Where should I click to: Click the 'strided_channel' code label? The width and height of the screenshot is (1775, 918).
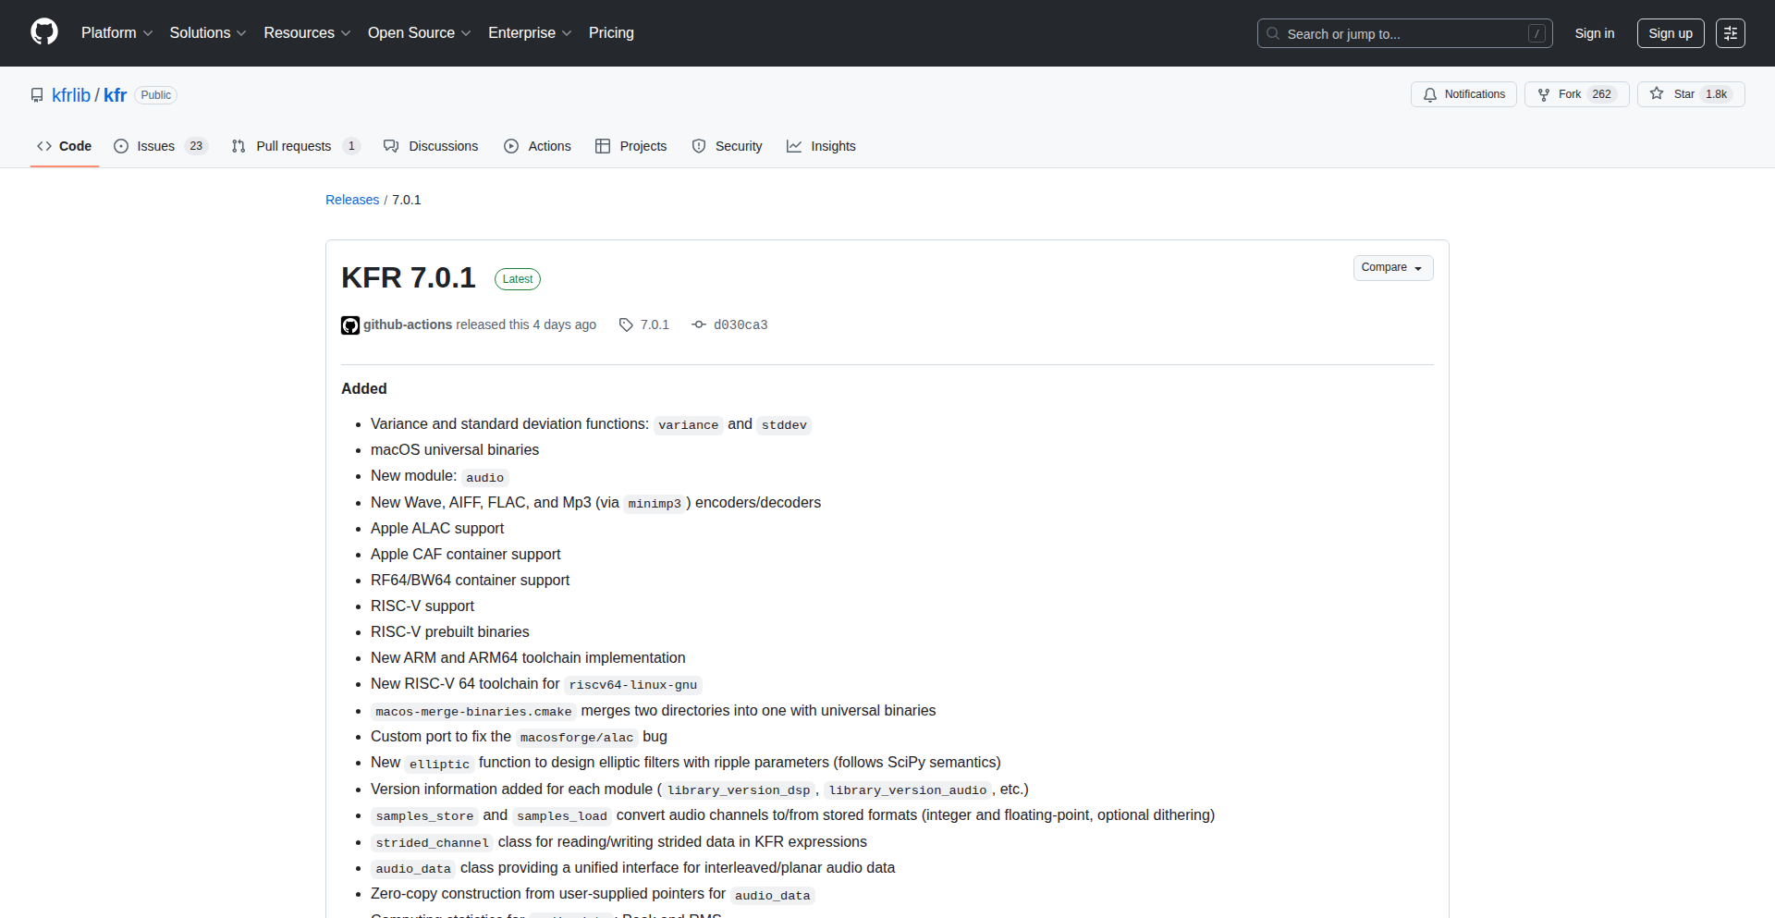tap(433, 843)
